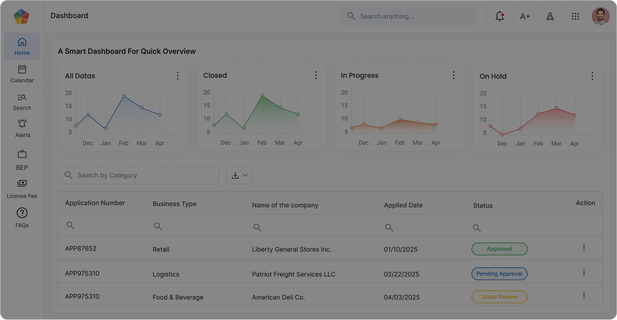
Task: Open the apps grid menu
Action: [575, 16]
